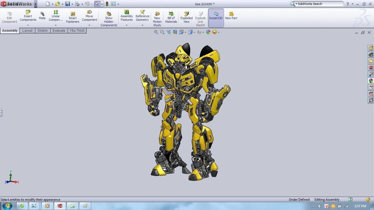Select Zoom to Area magnifier icon
Screen dimensions: 374x210
162,32
